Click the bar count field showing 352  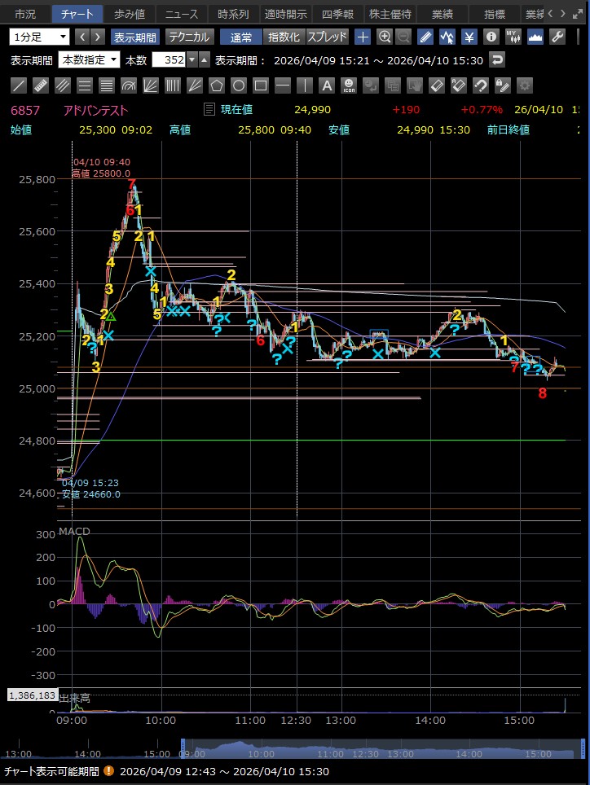(x=169, y=60)
